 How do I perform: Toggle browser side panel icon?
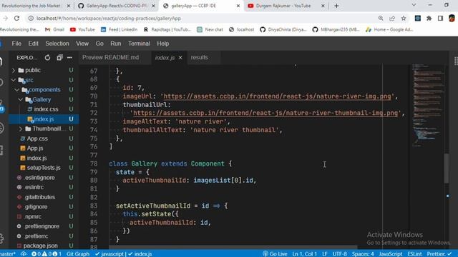coord(440,19)
